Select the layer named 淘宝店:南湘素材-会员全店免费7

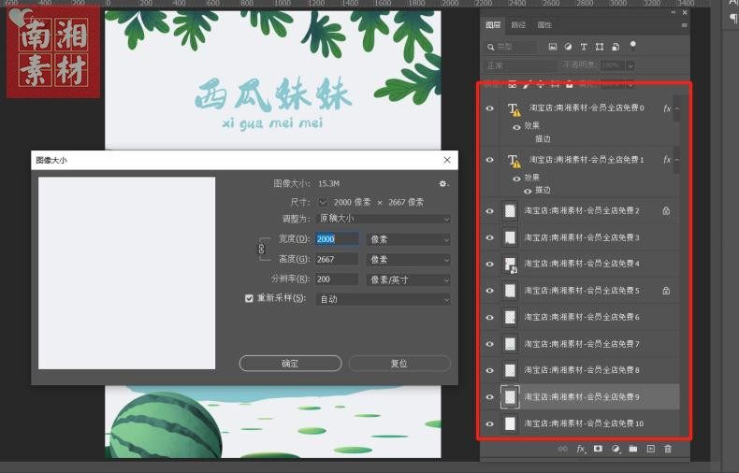coord(582,344)
